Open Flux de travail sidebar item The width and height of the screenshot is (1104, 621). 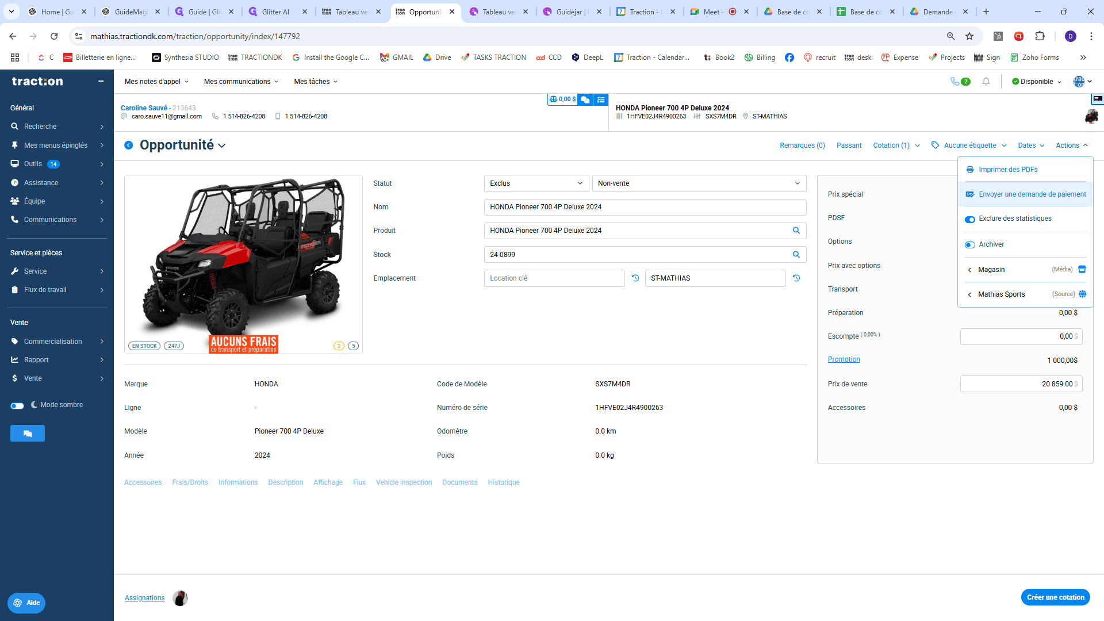tap(57, 290)
